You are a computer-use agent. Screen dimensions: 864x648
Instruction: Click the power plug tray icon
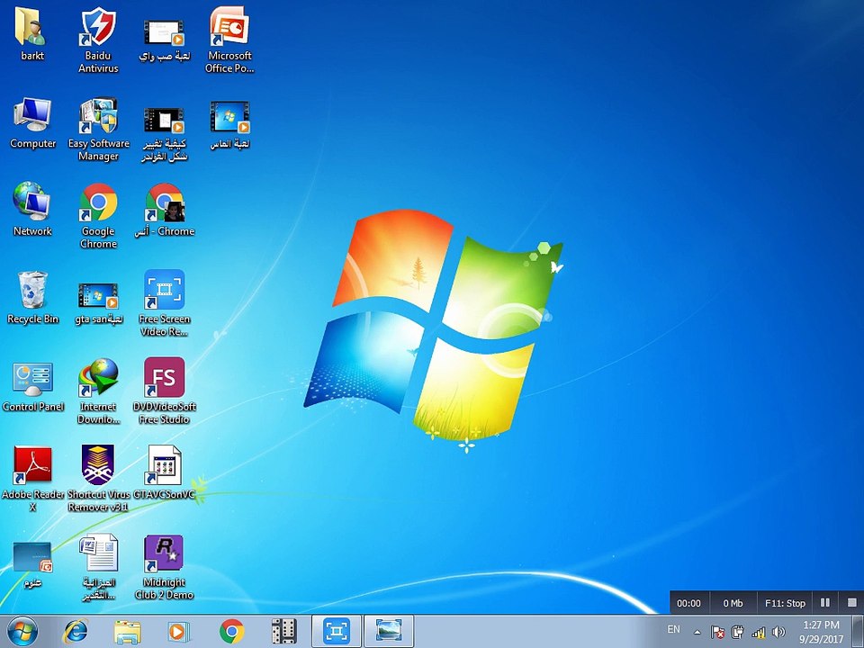click(737, 632)
